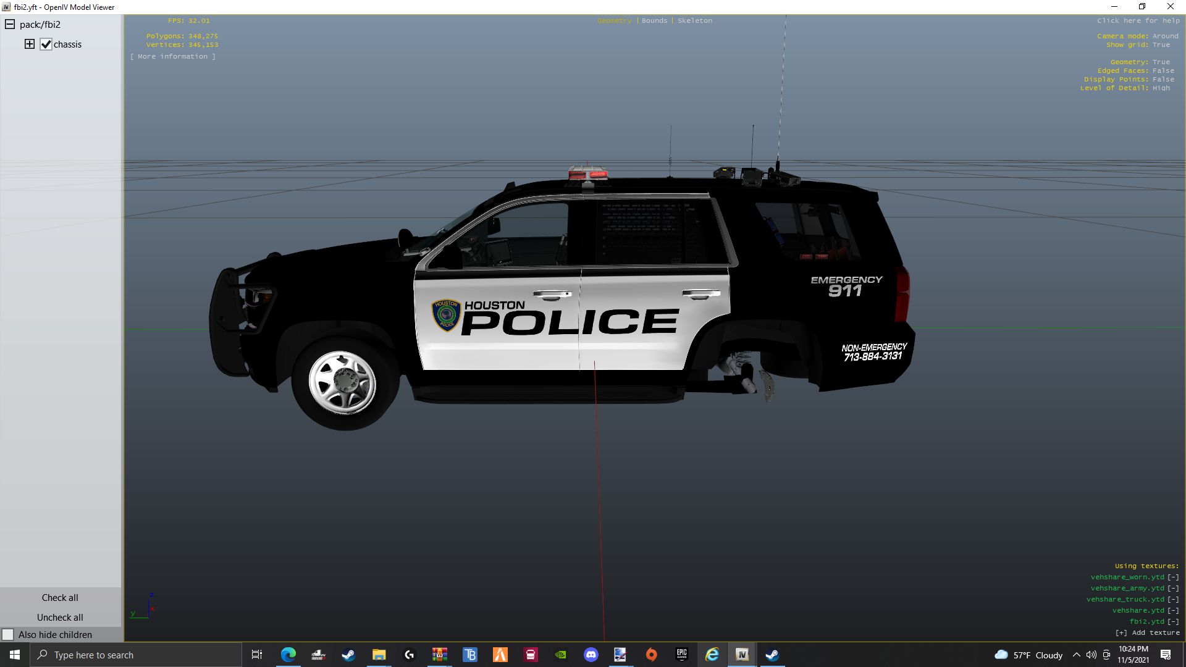Screen dimensions: 1186x667
Task: Enable Also hide children checkbox
Action: pos(8,635)
